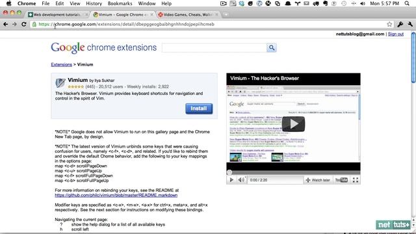Image resolution: width=416 pixels, height=234 pixels.
Task: Go back with the browser back arrow
Action: tap(6, 24)
